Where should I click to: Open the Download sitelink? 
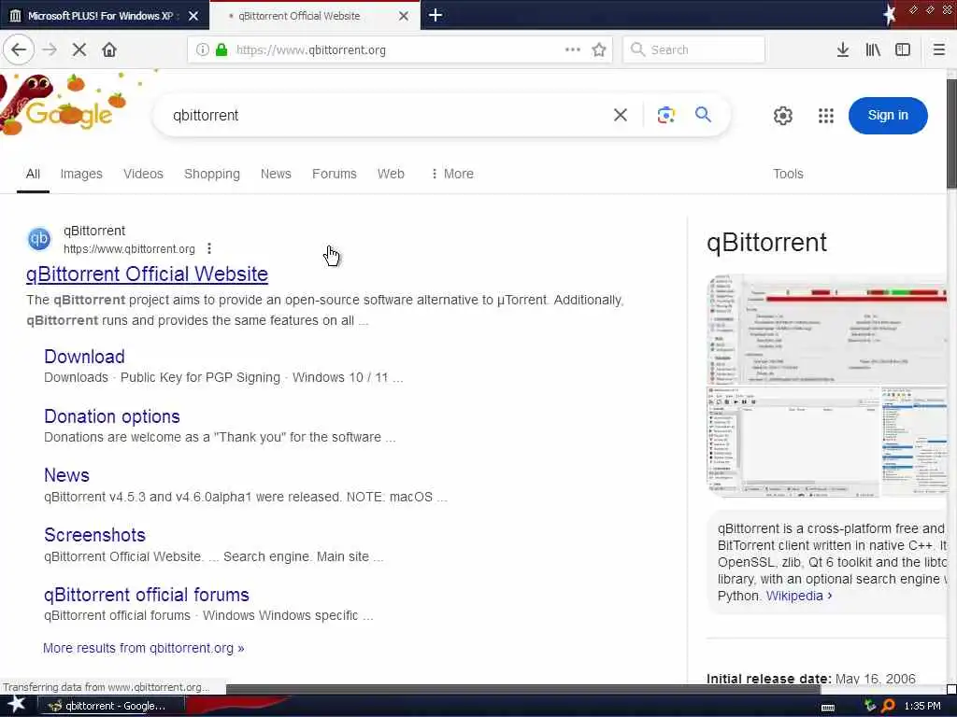coord(84,356)
